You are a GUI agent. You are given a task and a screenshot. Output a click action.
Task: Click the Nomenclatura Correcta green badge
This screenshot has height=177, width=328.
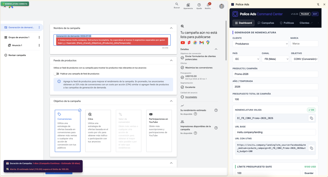[15, 4]
